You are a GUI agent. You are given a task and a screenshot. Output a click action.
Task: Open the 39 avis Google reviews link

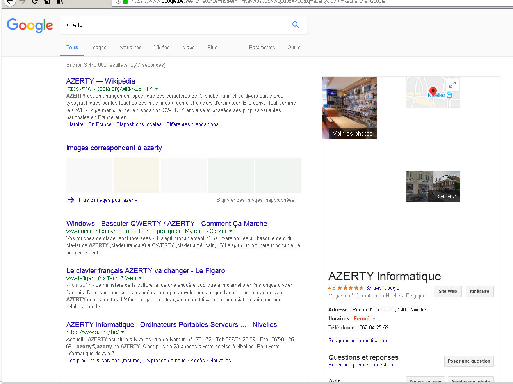pyautogui.click(x=383, y=288)
